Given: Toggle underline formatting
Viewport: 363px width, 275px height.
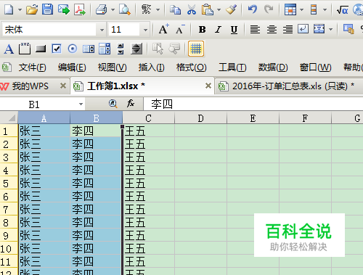Looking at the screenshot, I should point(234,30).
